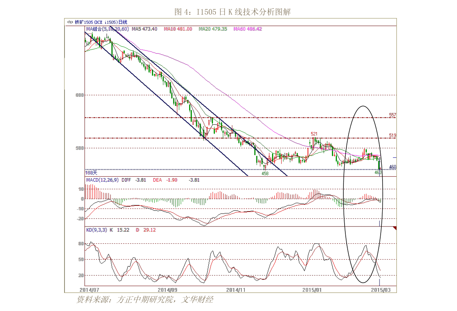Select the 铁矿1505(DCE i1505)日线 chart title
The width and height of the screenshot is (457, 311).
click(x=99, y=23)
